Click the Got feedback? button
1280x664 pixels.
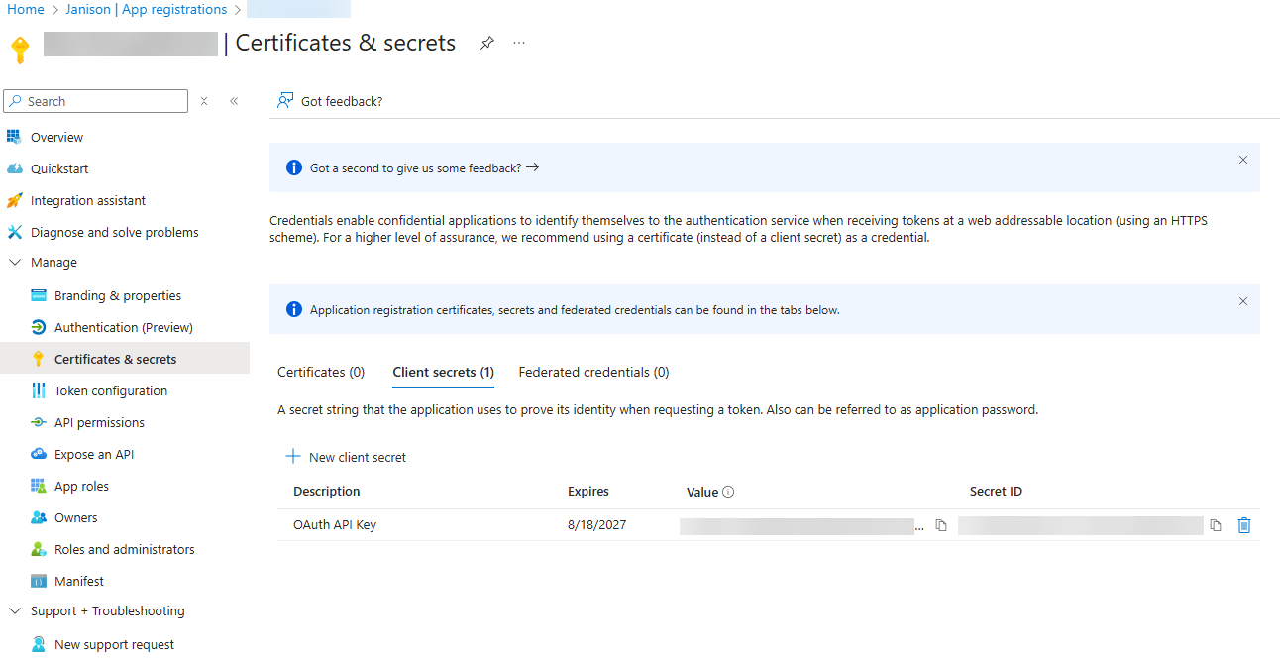click(330, 101)
